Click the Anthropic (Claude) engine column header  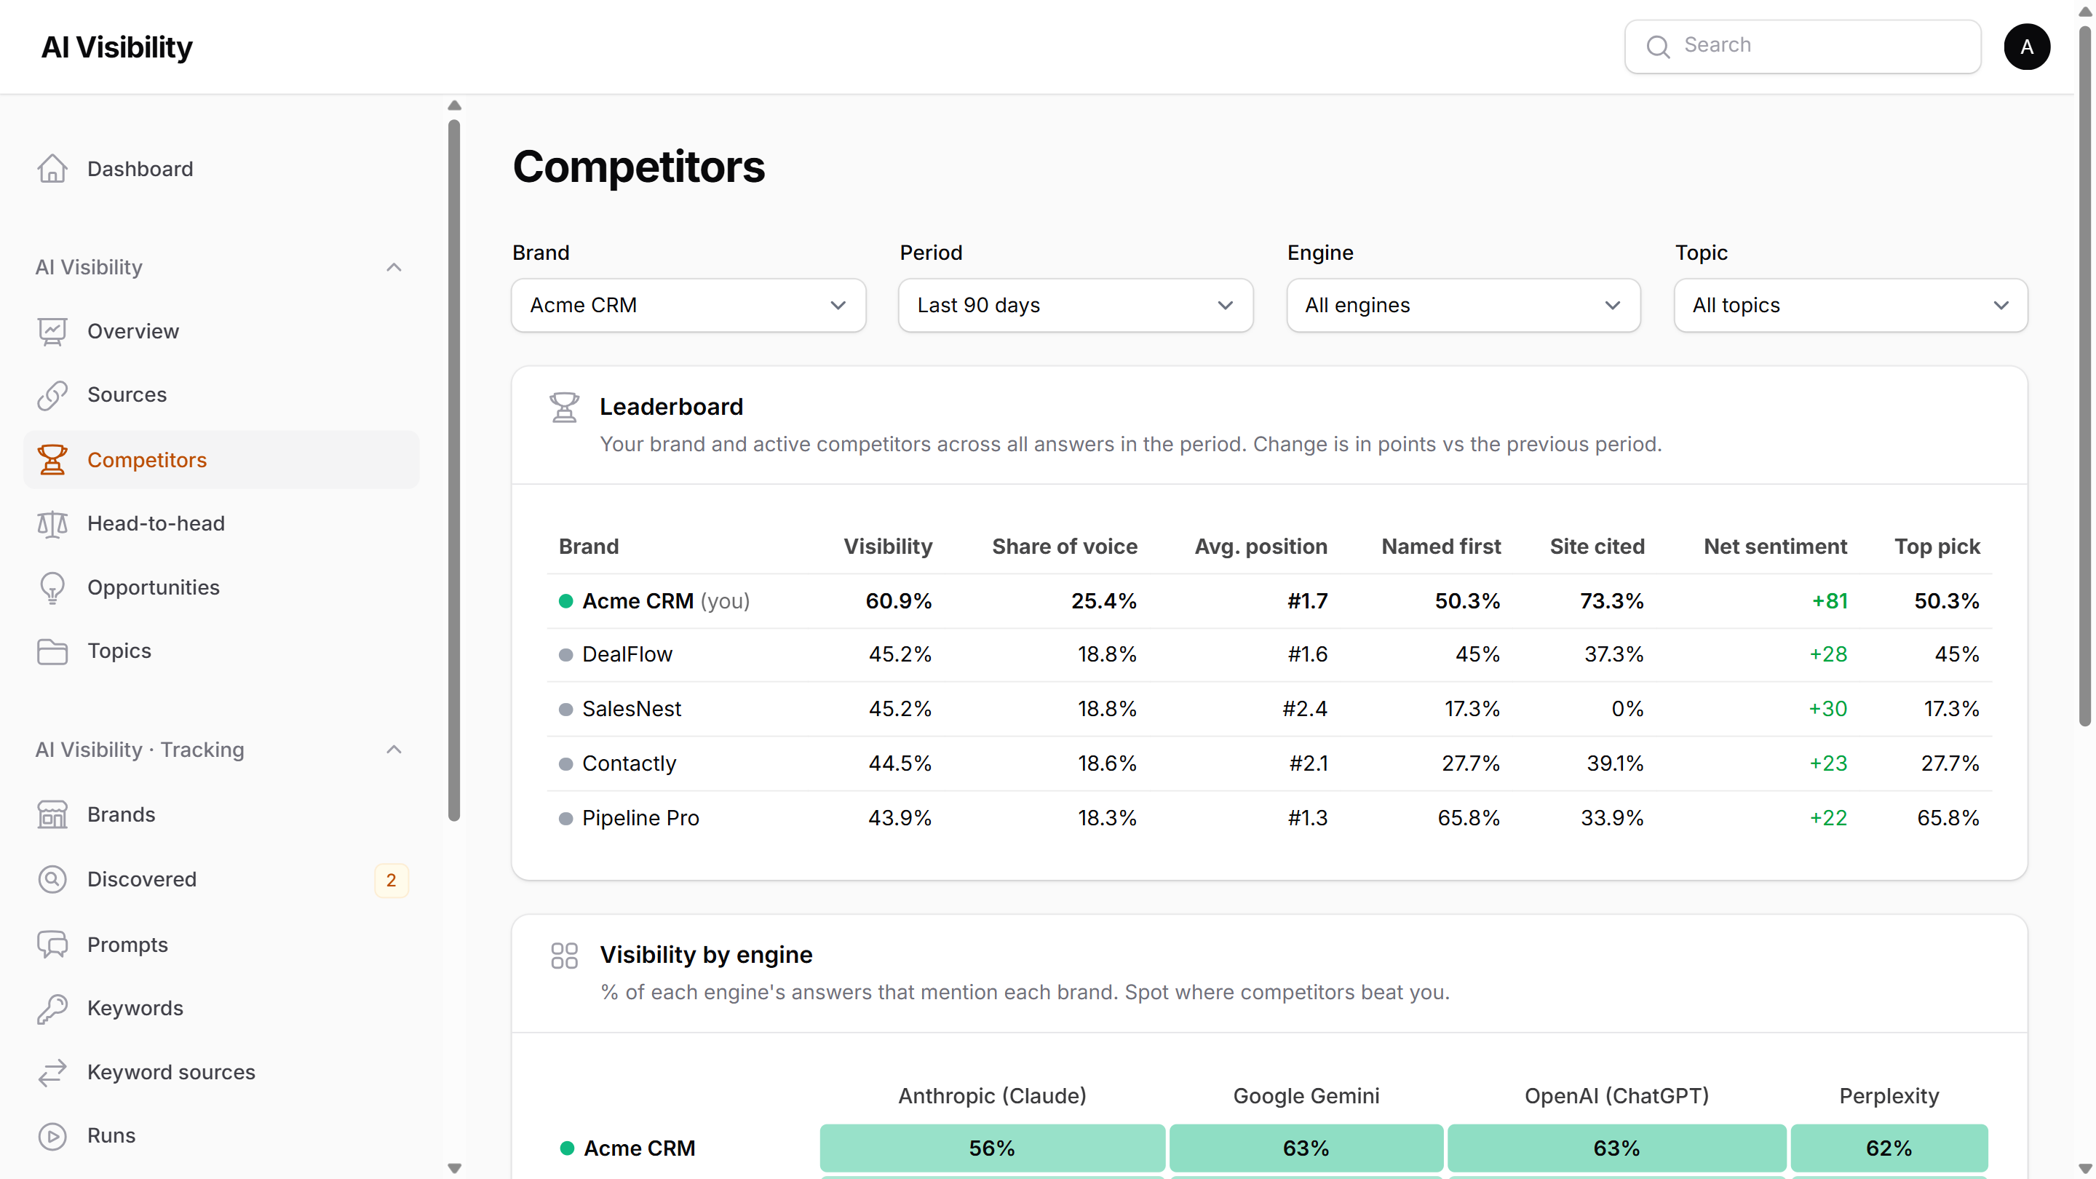(992, 1096)
